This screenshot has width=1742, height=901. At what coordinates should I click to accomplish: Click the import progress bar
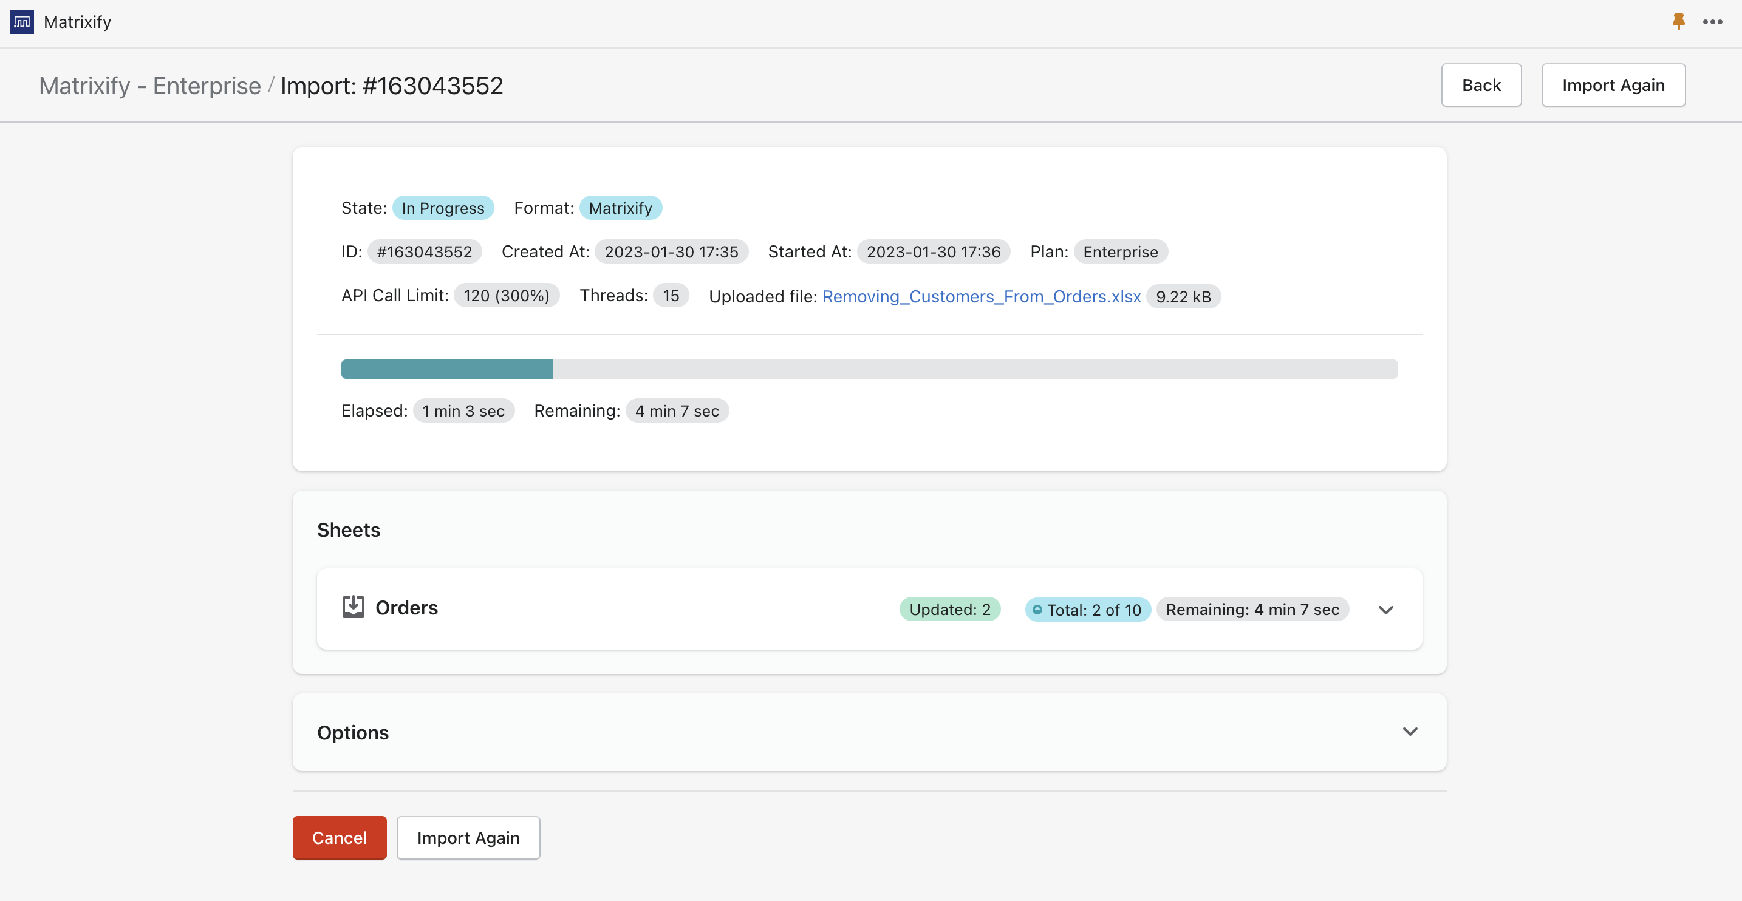click(x=869, y=369)
